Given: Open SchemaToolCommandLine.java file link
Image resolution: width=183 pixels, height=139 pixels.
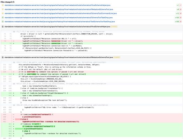Looking at the screenshot, I should point(61,13).
